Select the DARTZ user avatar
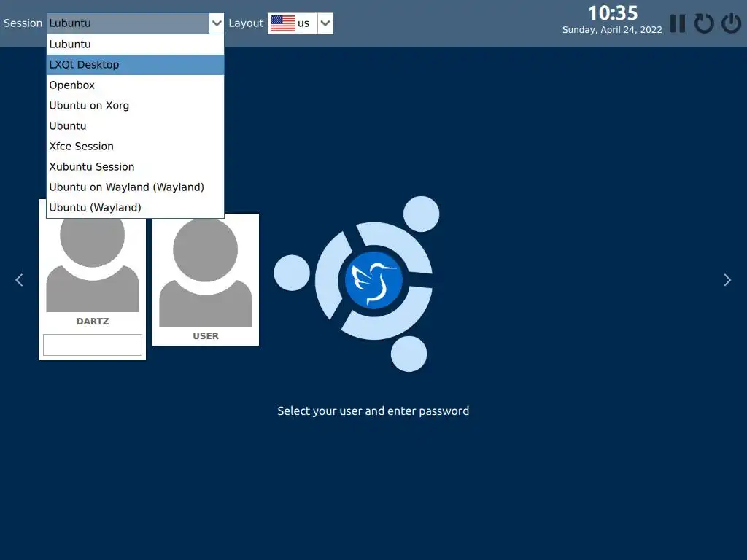Screen dimensions: 747x560 (93, 265)
